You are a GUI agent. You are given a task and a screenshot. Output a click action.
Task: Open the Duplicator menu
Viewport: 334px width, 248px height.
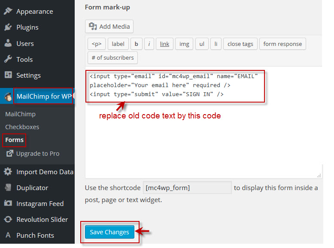32,188
